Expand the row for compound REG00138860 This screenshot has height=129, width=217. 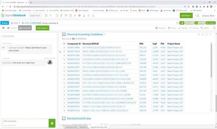(x=64, y=47)
